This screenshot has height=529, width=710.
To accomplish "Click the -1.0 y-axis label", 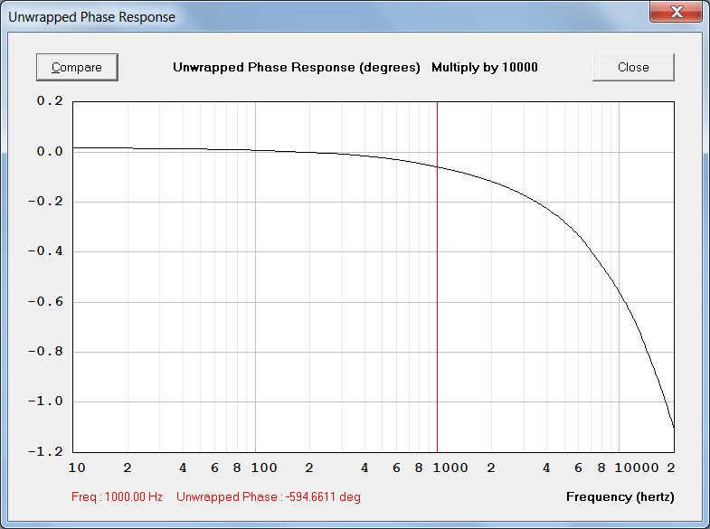I will click(x=45, y=401).
